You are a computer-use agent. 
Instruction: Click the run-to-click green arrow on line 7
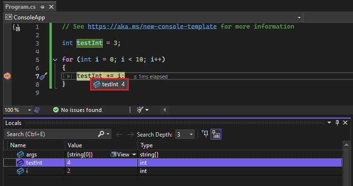(69, 77)
